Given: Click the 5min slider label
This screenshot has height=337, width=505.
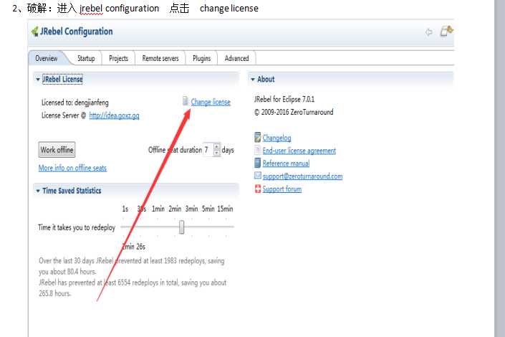Looking at the screenshot, I should (208, 209).
